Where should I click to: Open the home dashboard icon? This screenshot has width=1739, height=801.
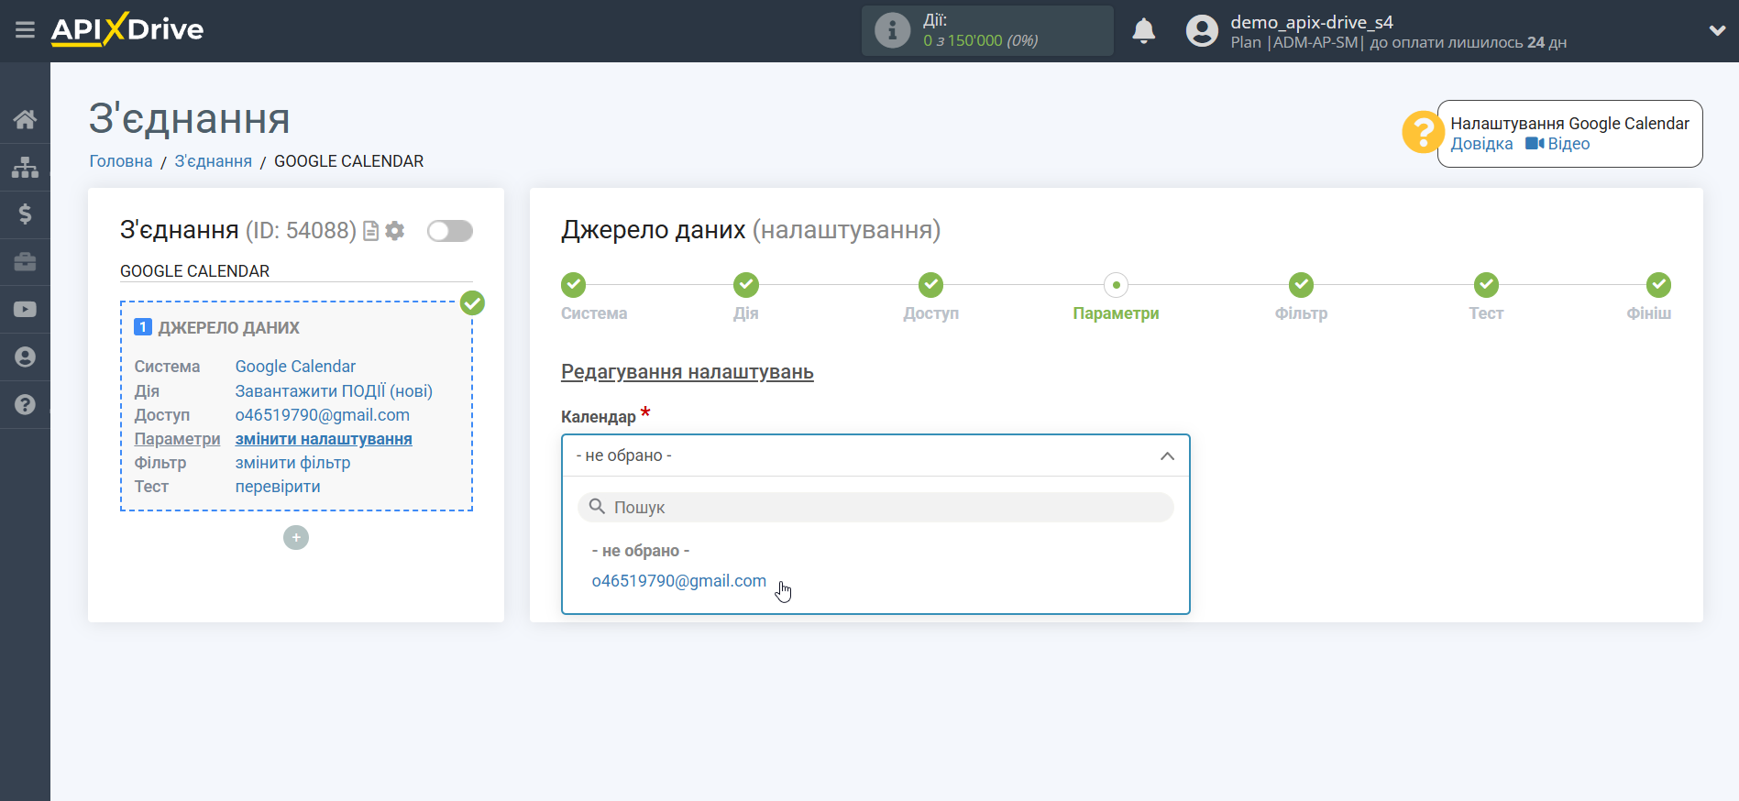click(x=25, y=119)
